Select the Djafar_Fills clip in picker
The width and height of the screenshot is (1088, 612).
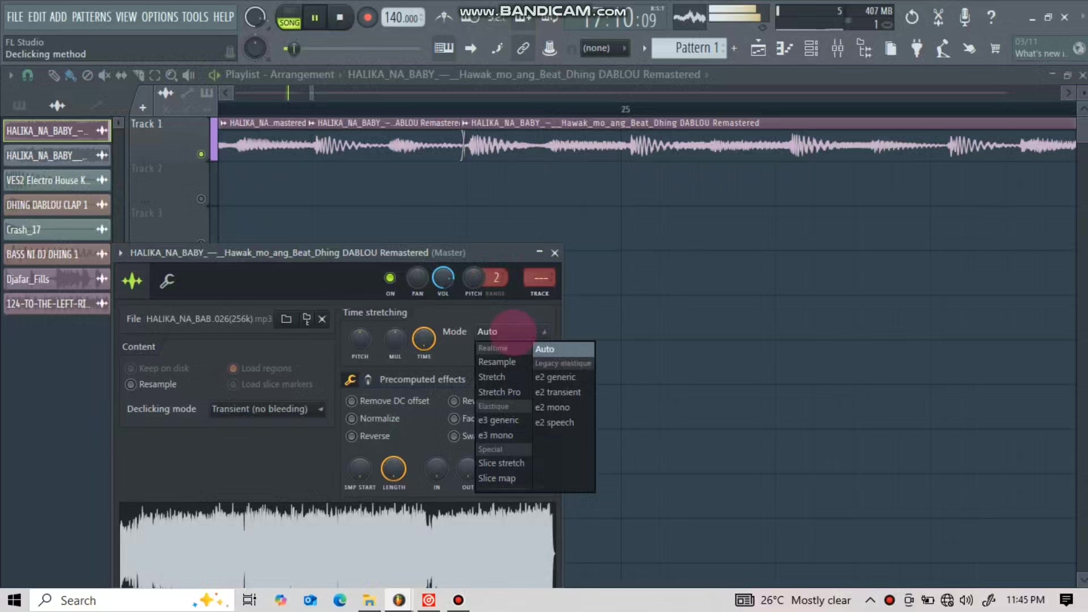click(x=57, y=279)
